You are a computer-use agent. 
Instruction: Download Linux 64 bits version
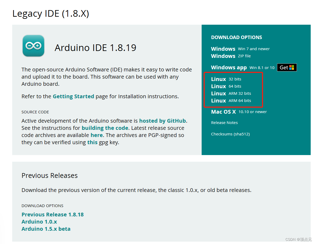tap(226, 86)
